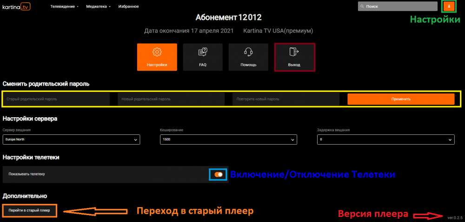Click the Выход logout tile
The width and height of the screenshot is (465, 222).
point(294,57)
